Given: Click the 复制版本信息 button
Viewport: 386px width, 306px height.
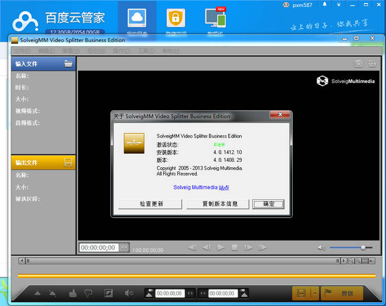Looking at the screenshot, I should coord(217,204).
